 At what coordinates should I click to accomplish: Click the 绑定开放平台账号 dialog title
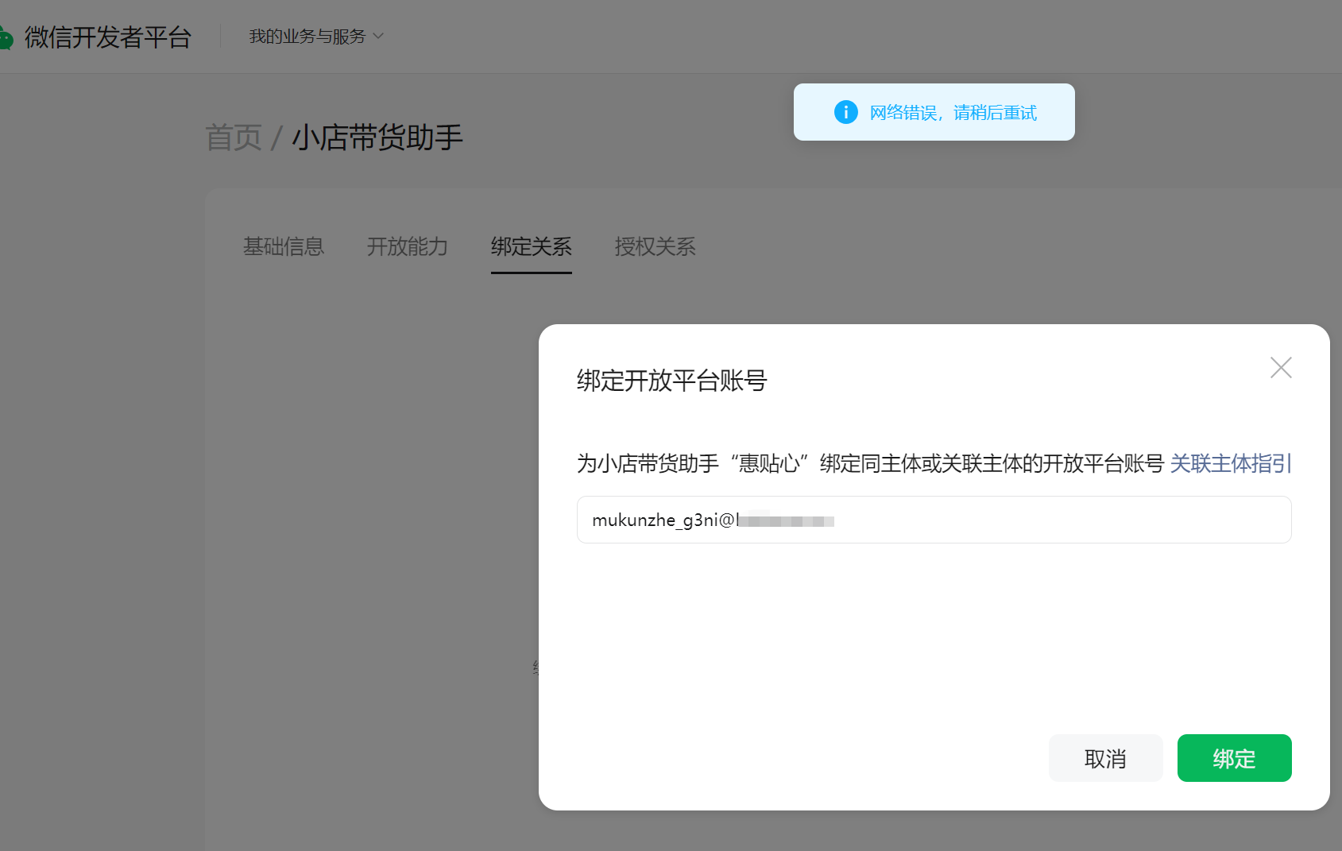click(x=672, y=381)
